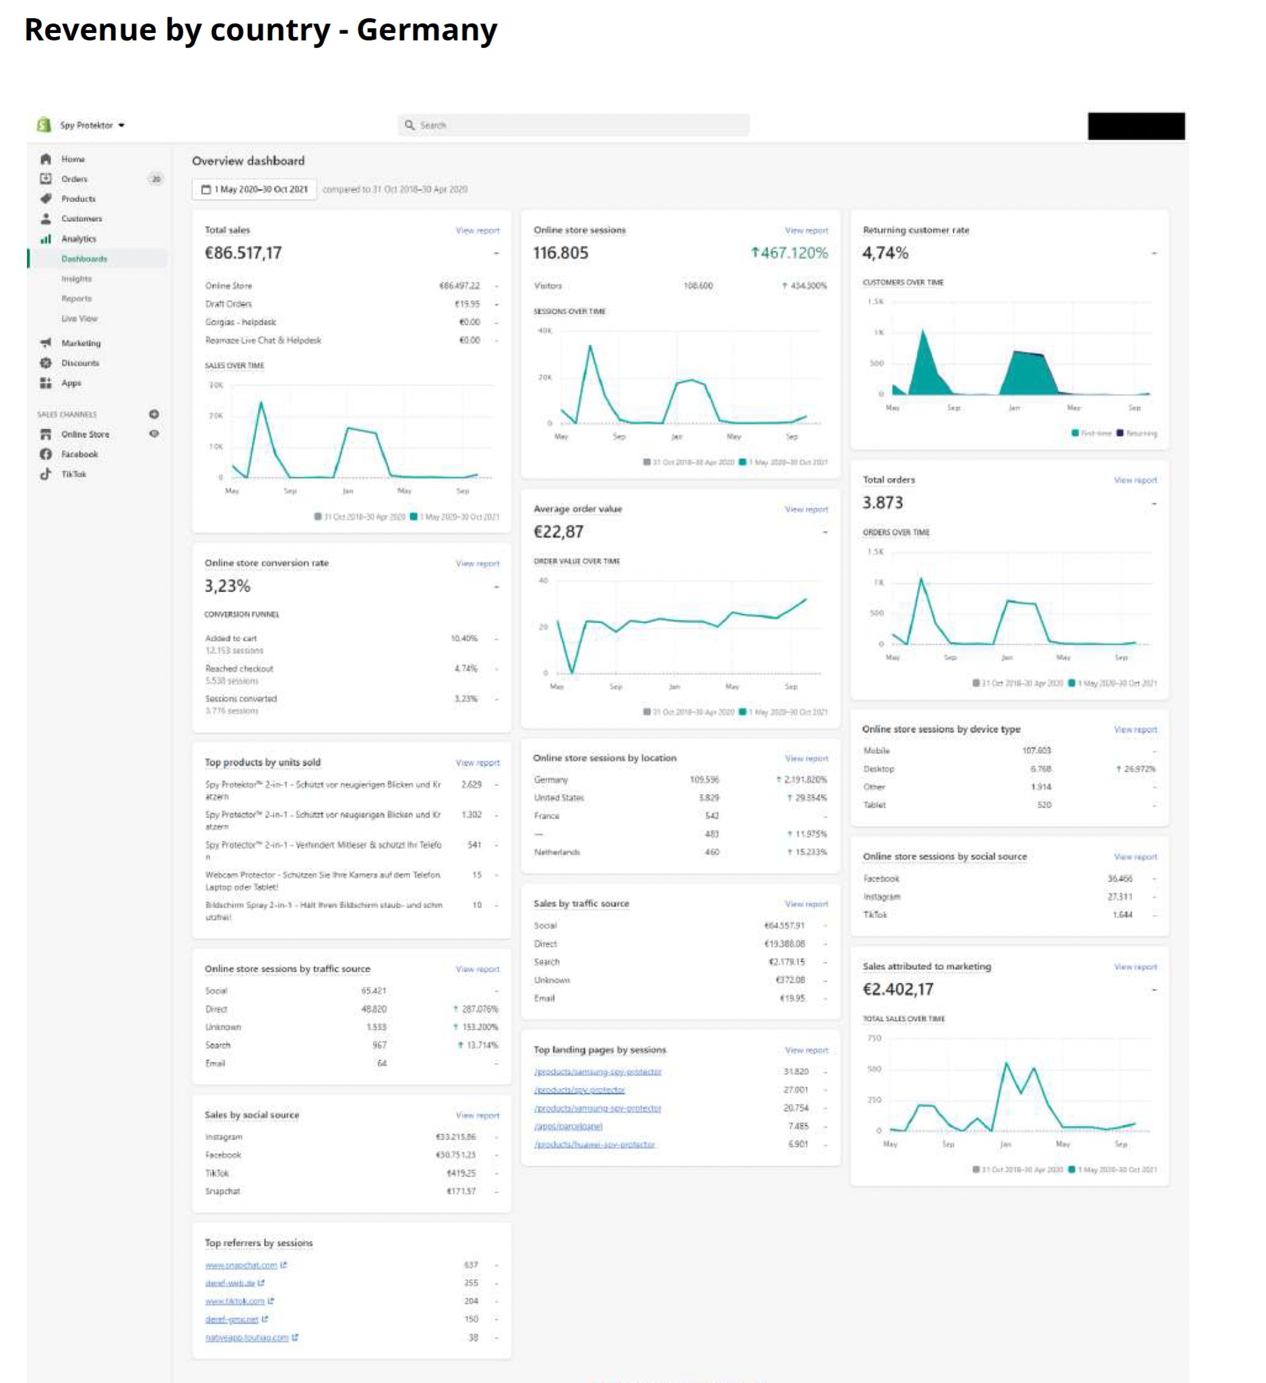
Task: Click the Orders count badge 20
Action: [156, 179]
